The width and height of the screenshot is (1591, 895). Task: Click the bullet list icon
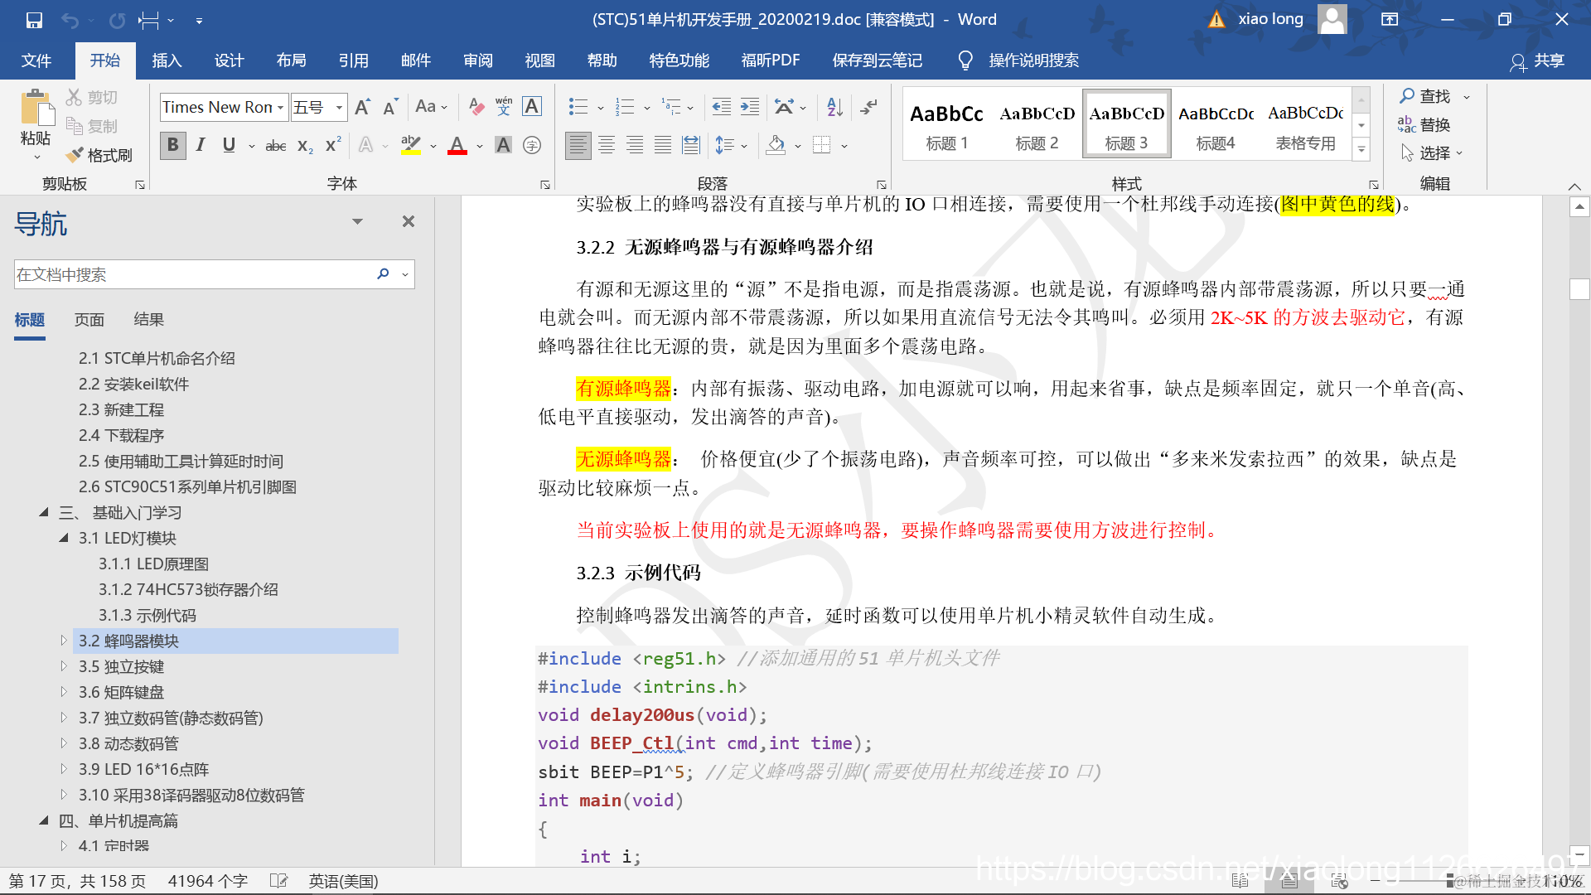tap(578, 106)
